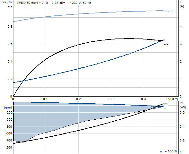Click the 0.6 tick on the P1 kW axis

point(182,113)
